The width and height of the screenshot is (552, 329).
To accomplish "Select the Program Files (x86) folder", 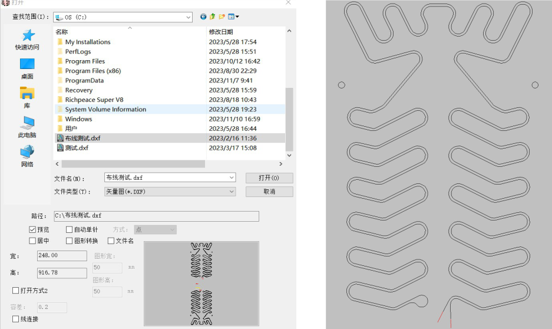I will tap(93, 71).
